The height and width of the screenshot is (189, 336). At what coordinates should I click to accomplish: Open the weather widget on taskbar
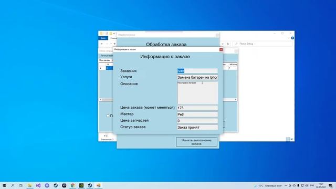[x=268, y=185]
